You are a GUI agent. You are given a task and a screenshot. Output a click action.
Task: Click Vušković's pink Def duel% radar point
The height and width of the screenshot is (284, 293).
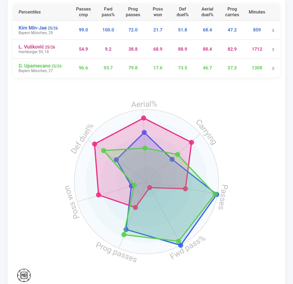click(x=94, y=144)
